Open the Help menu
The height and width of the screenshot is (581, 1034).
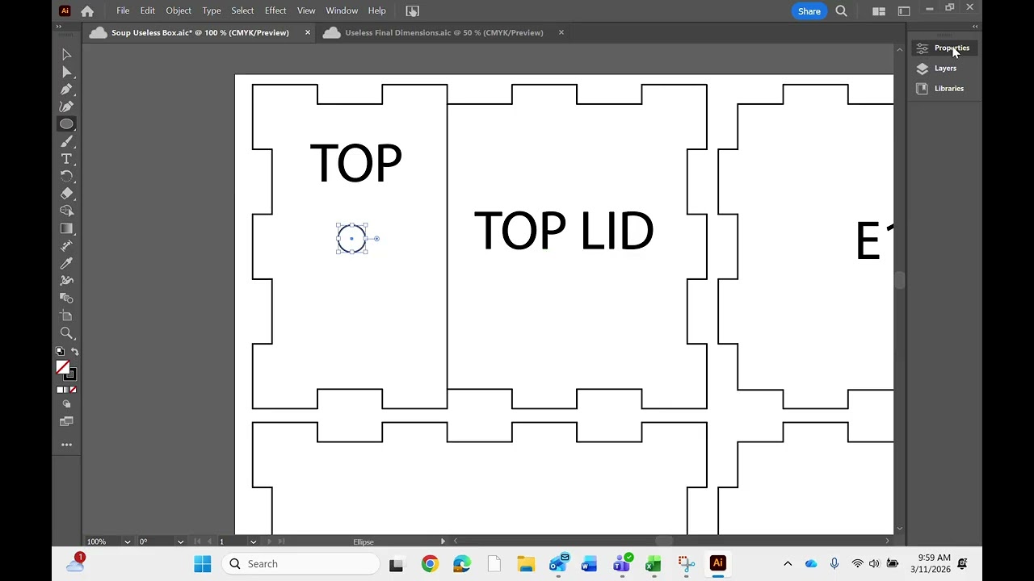point(376,10)
